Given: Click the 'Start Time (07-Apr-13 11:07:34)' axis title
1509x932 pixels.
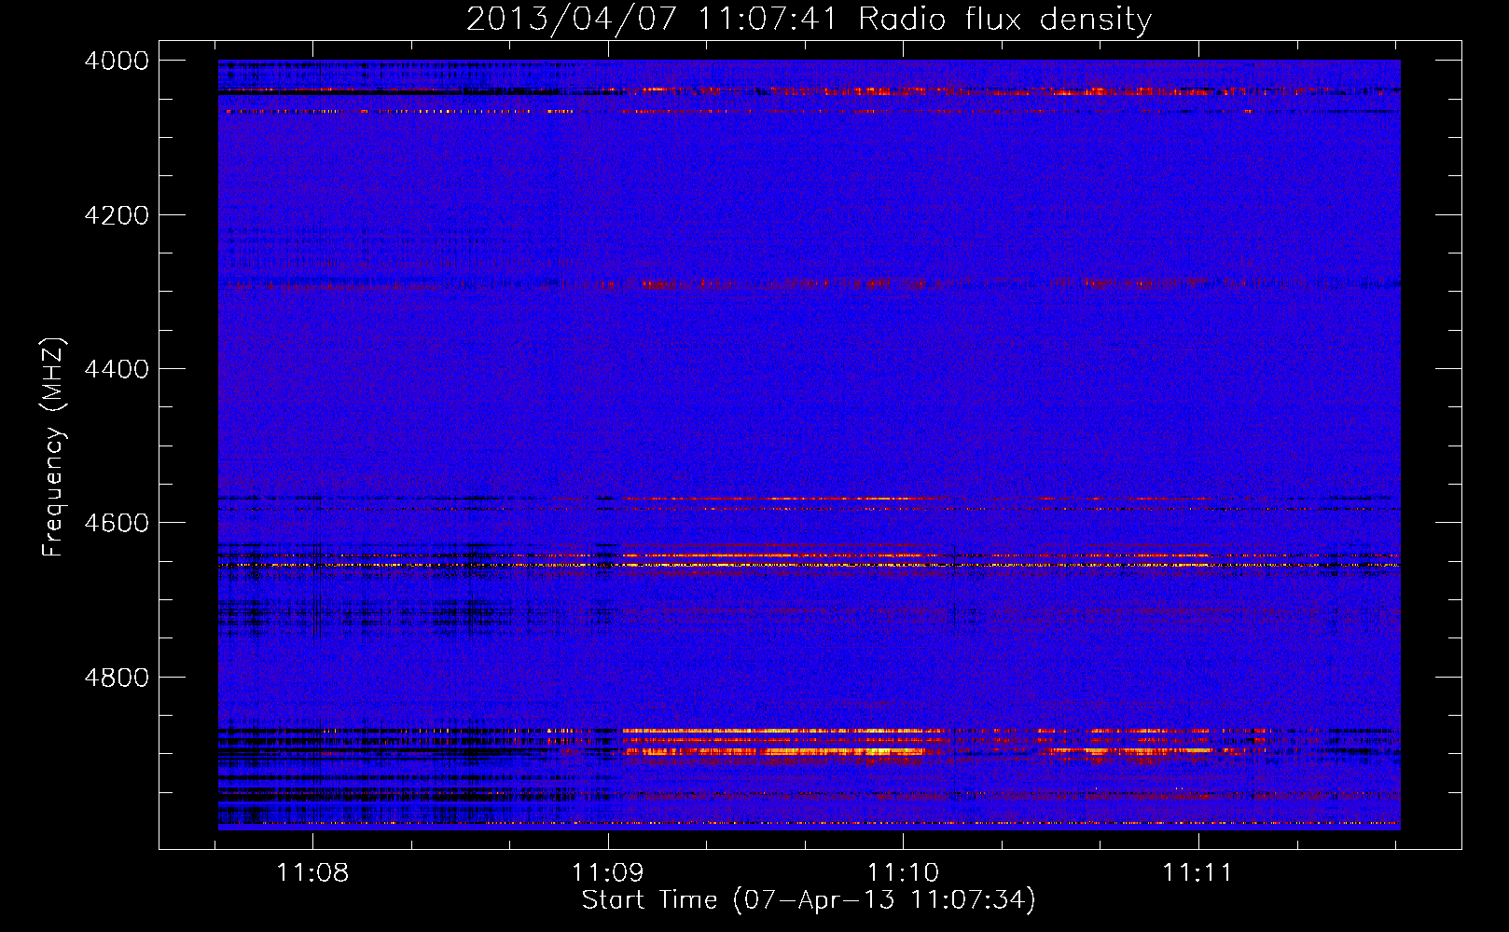Looking at the screenshot, I should click(809, 900).
